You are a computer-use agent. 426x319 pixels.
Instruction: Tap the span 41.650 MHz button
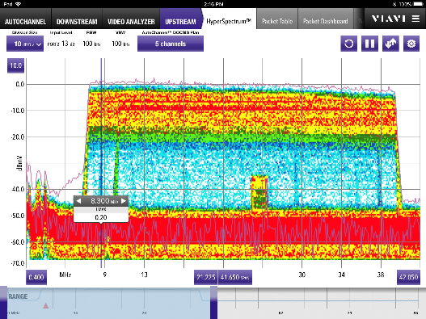point(235,277)
